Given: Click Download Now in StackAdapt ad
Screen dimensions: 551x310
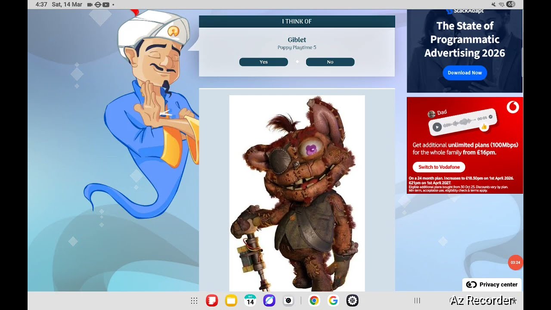Looking at the screenshot, I should pos(465,73).
